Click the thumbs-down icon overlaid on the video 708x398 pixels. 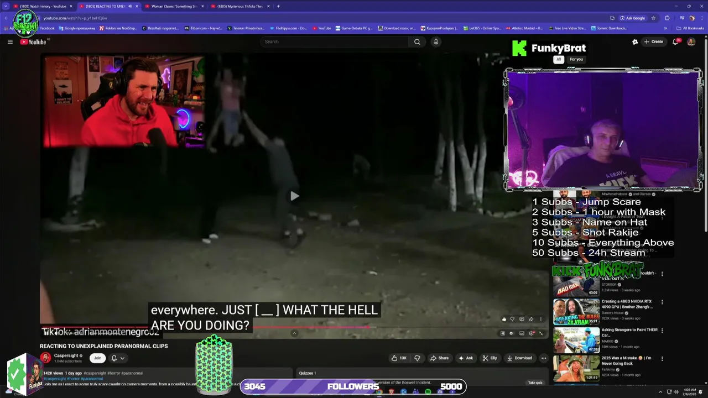(x=512, y=319)
